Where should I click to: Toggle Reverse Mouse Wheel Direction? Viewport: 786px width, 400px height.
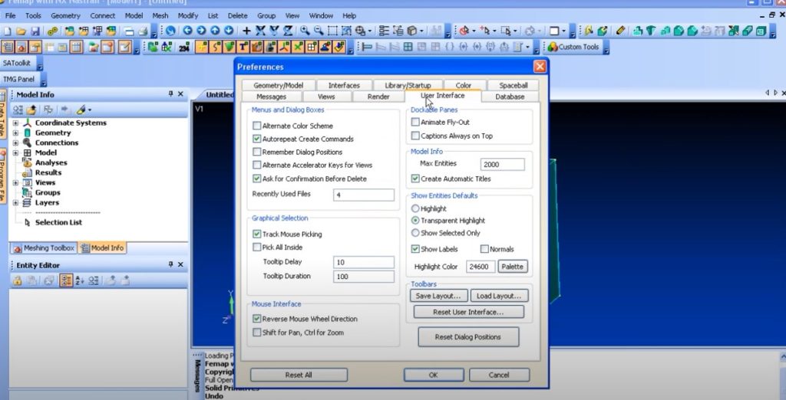tap(257, 319)
